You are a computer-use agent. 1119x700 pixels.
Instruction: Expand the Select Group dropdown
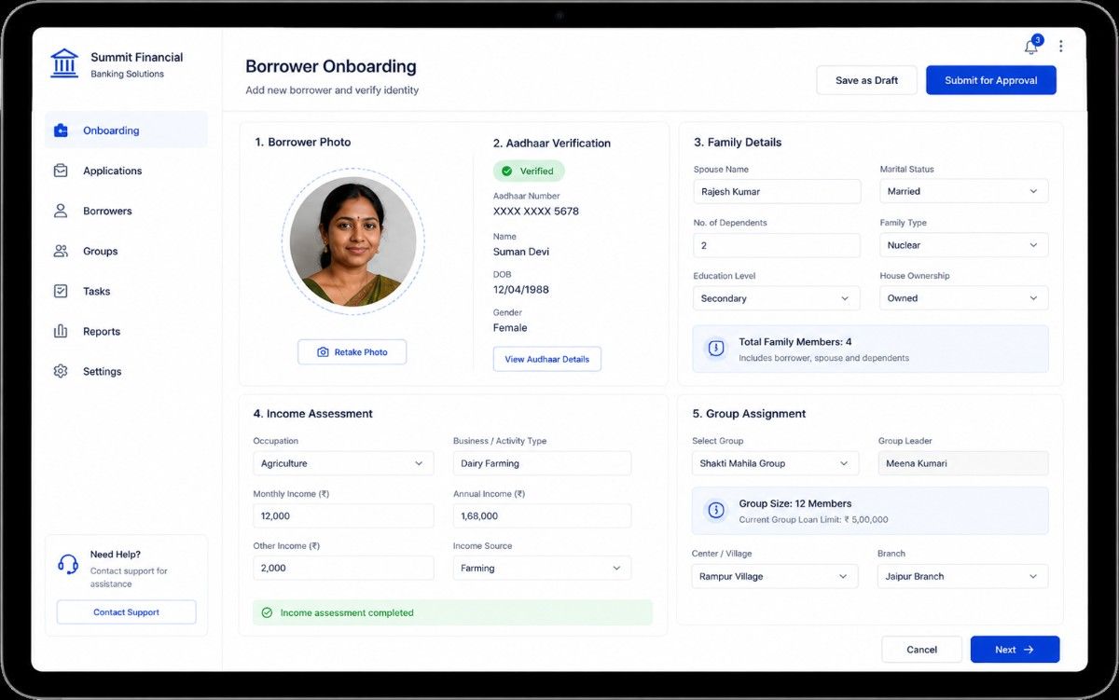(x=775, y=463)
